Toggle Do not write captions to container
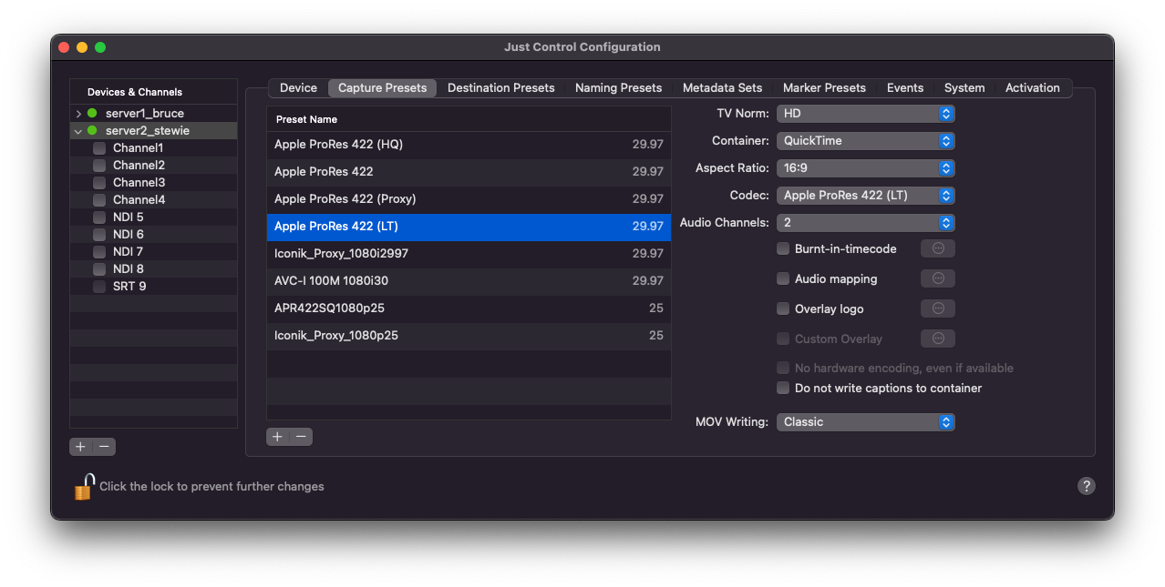1165x587 pixels. click(x=783, y=388)
